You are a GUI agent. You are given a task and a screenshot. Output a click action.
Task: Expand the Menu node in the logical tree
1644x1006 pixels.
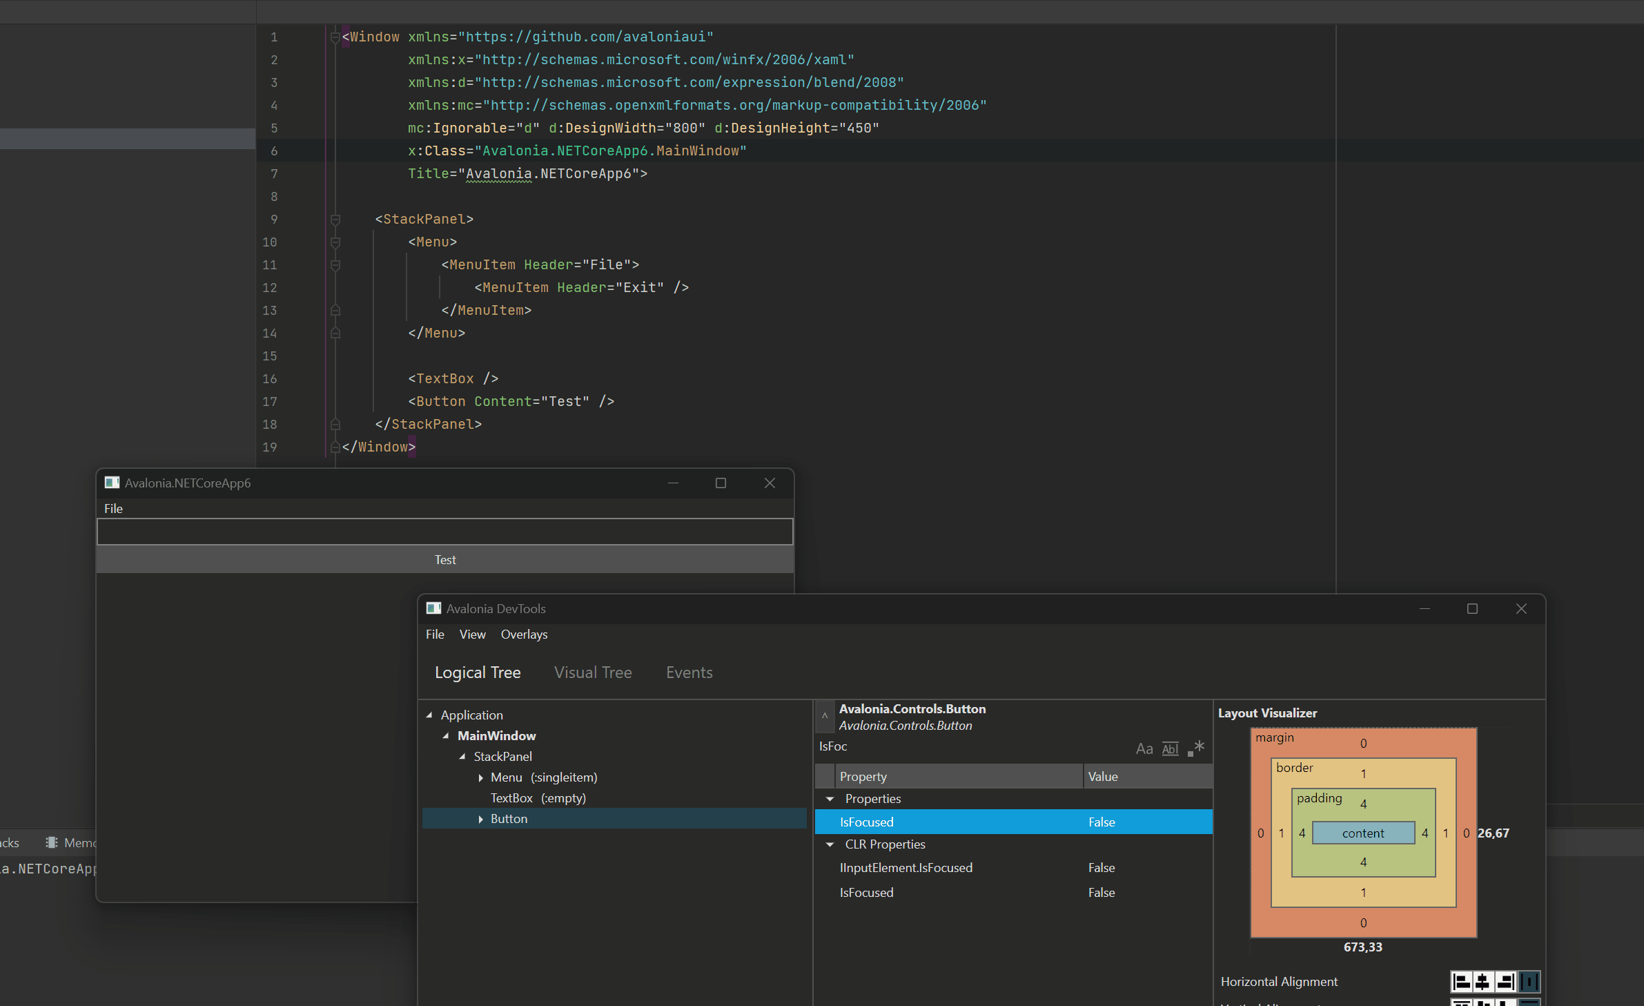click(481, 777)
